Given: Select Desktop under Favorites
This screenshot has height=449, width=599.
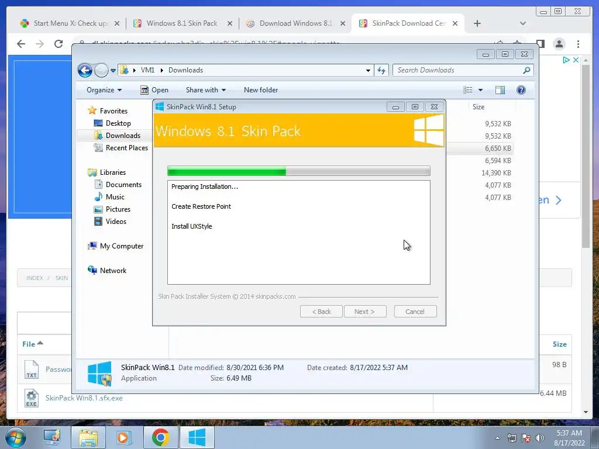Looking at the screenshot, I should click(x=113, y=123).
